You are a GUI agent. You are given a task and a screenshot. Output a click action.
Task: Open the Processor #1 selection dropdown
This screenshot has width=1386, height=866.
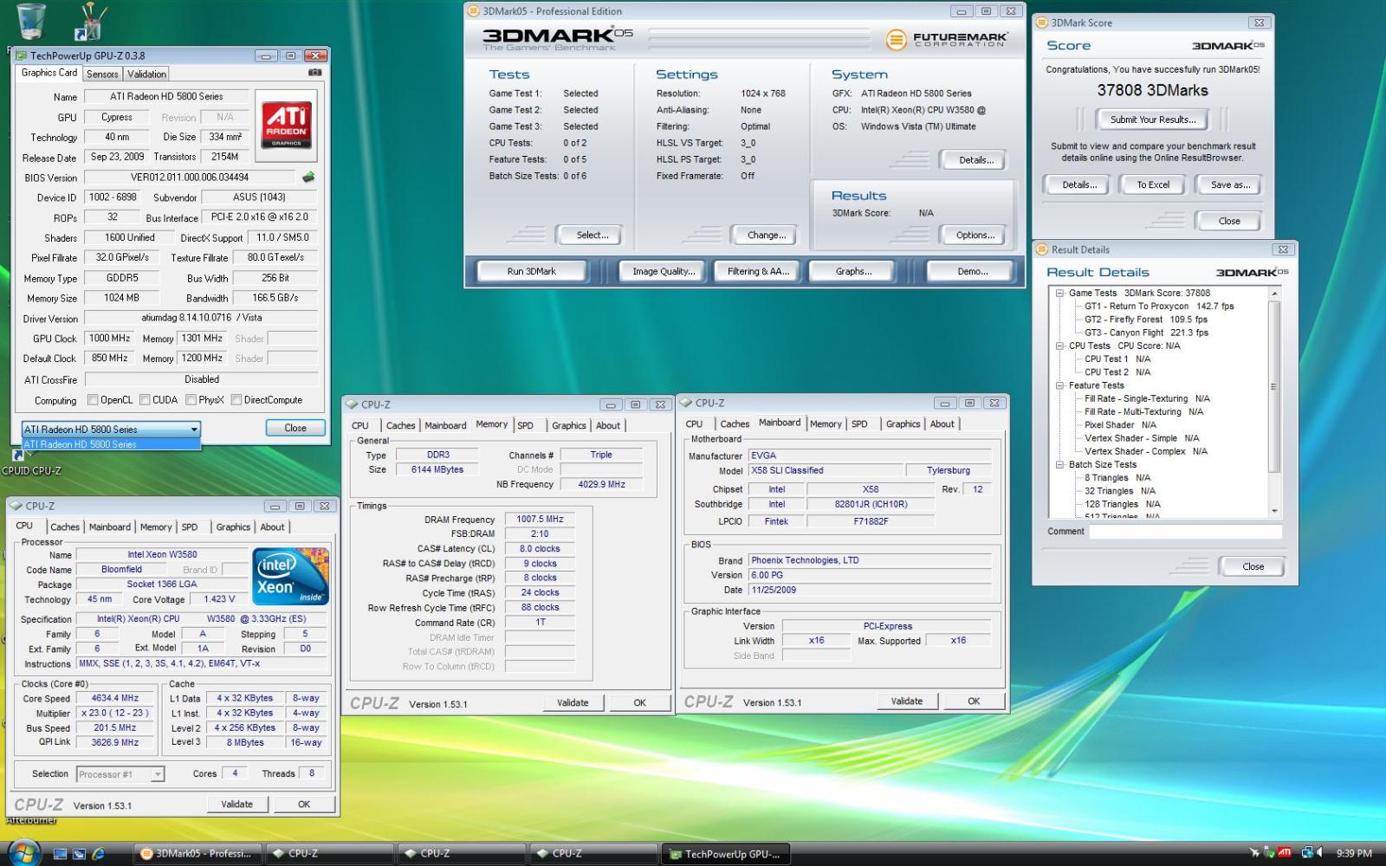coord(120,774)
